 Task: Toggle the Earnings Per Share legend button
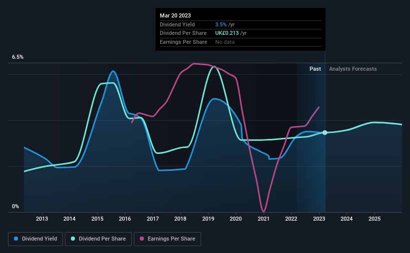[167, 239]
